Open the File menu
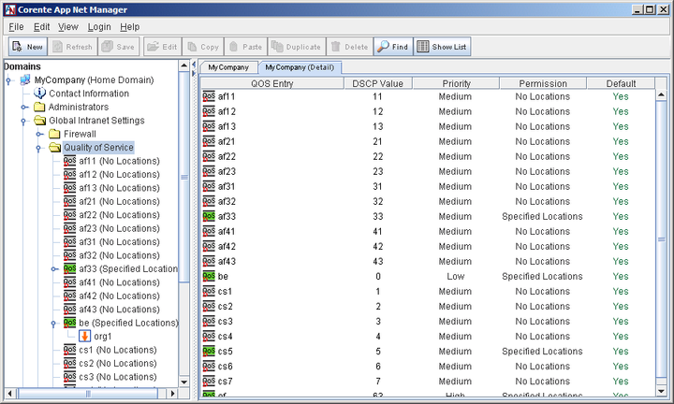Viewport: 674px width, 404px height. point(16,26)
